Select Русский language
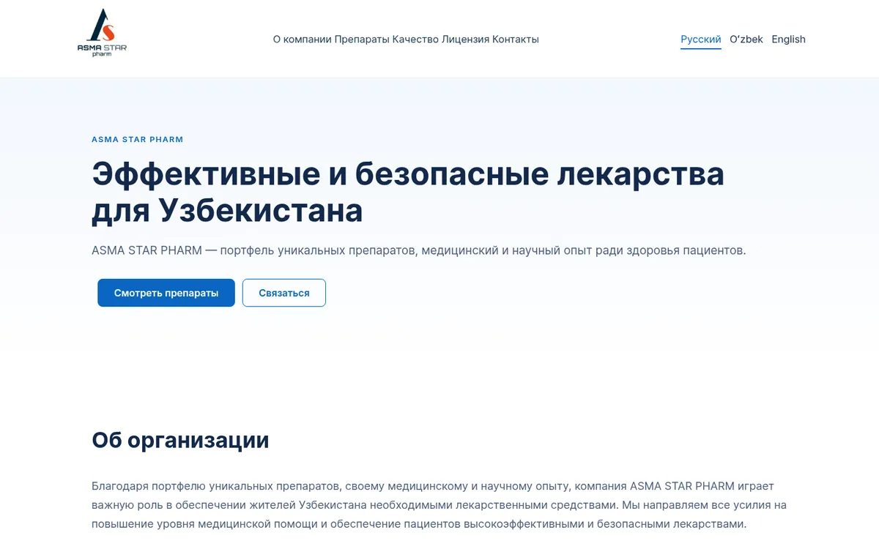The image size is (879, 549). pyautogui.click(x=701, y=40)
